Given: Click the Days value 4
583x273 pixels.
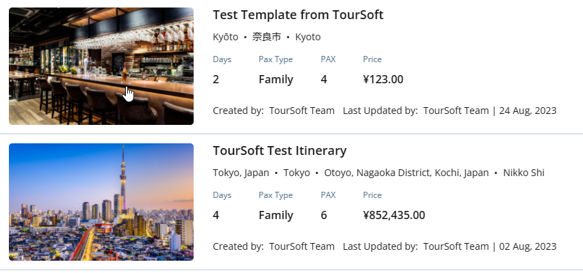Looking at the screenshot, I should tap(216, 215).
